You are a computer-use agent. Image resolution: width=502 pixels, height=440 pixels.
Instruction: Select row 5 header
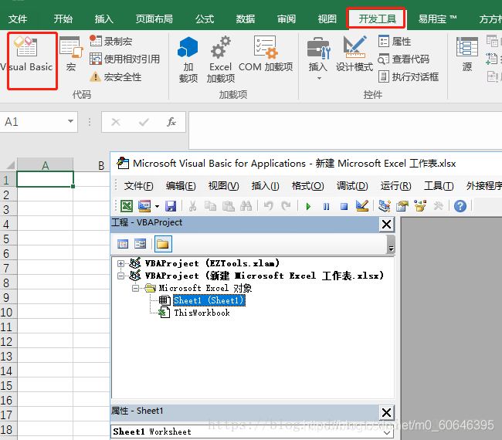[7, 239]
